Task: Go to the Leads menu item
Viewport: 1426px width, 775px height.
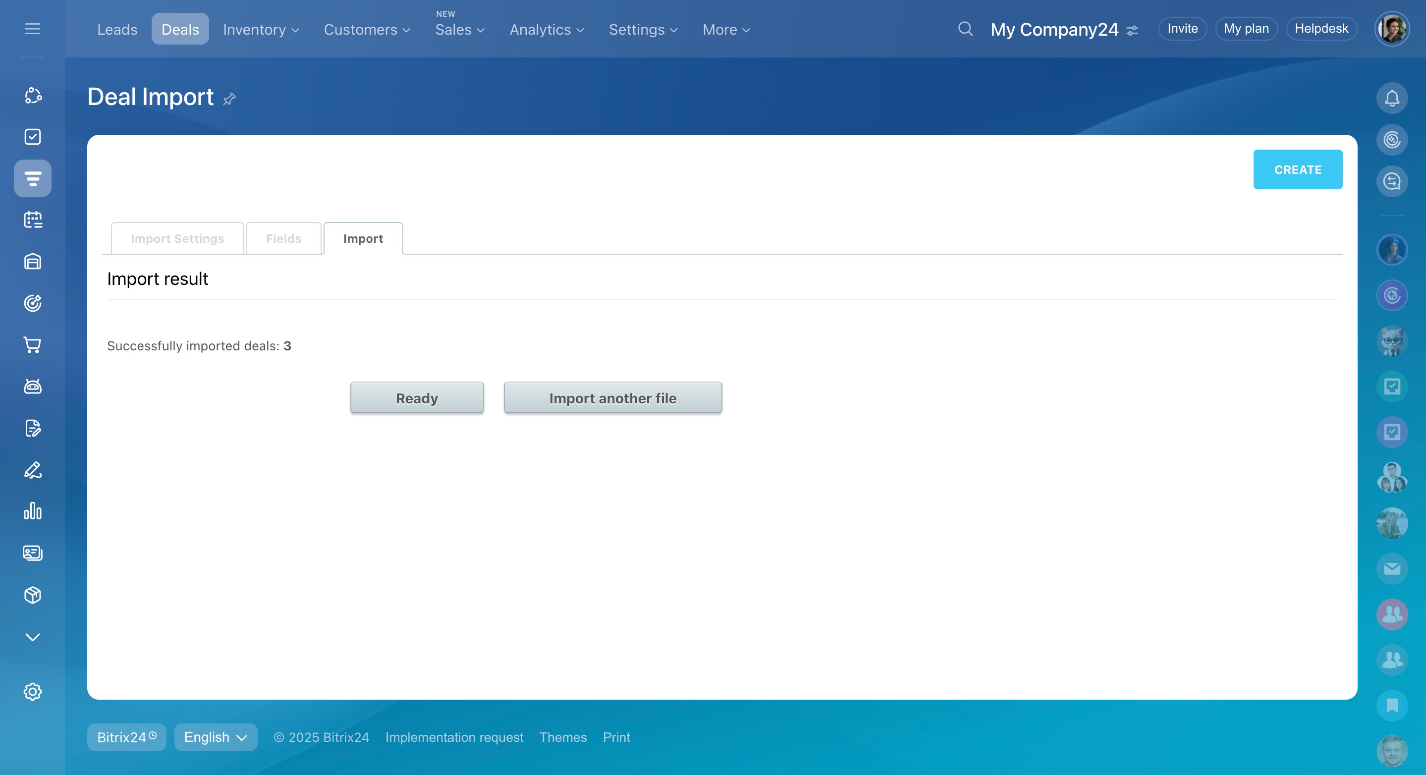Action: (117, 30)
